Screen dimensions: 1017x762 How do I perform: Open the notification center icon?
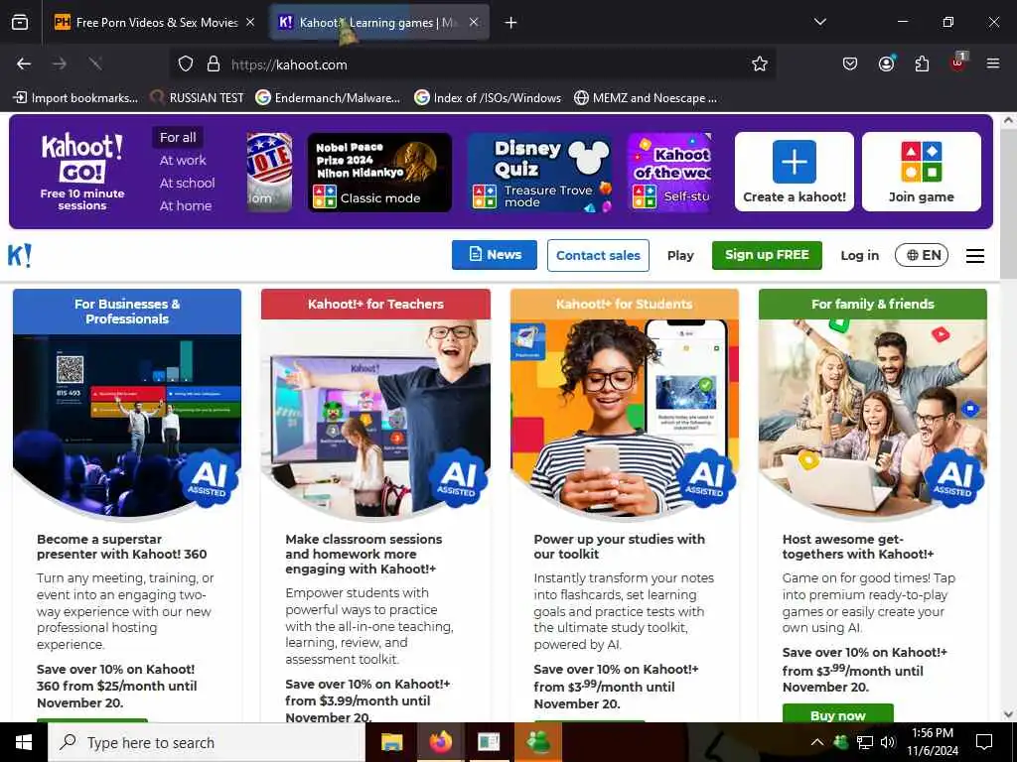tap(984, 742)
